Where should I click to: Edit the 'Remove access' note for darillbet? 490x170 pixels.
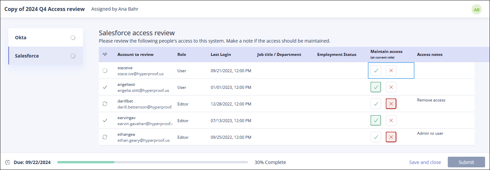431,100
